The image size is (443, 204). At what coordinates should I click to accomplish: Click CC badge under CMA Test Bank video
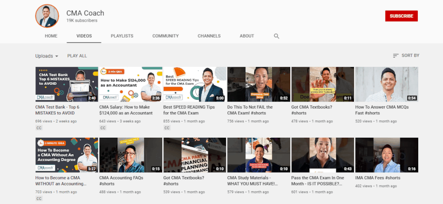39,128
